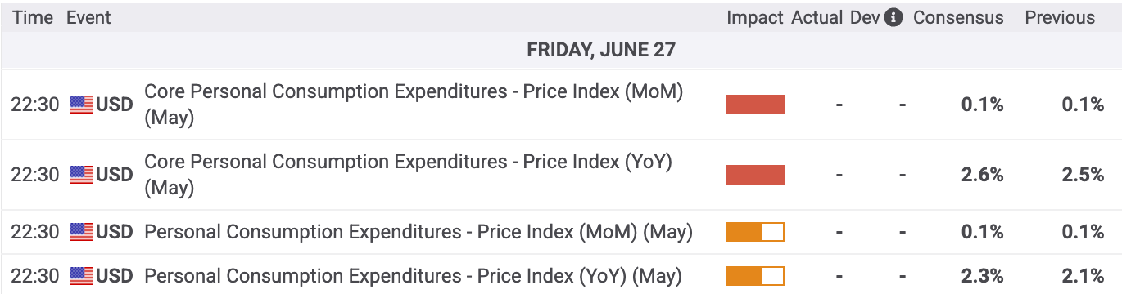Click US flag icon for PCE YoY row
Image resolution: width=1122 pixels, height=294 pixels.
[81, 276]
